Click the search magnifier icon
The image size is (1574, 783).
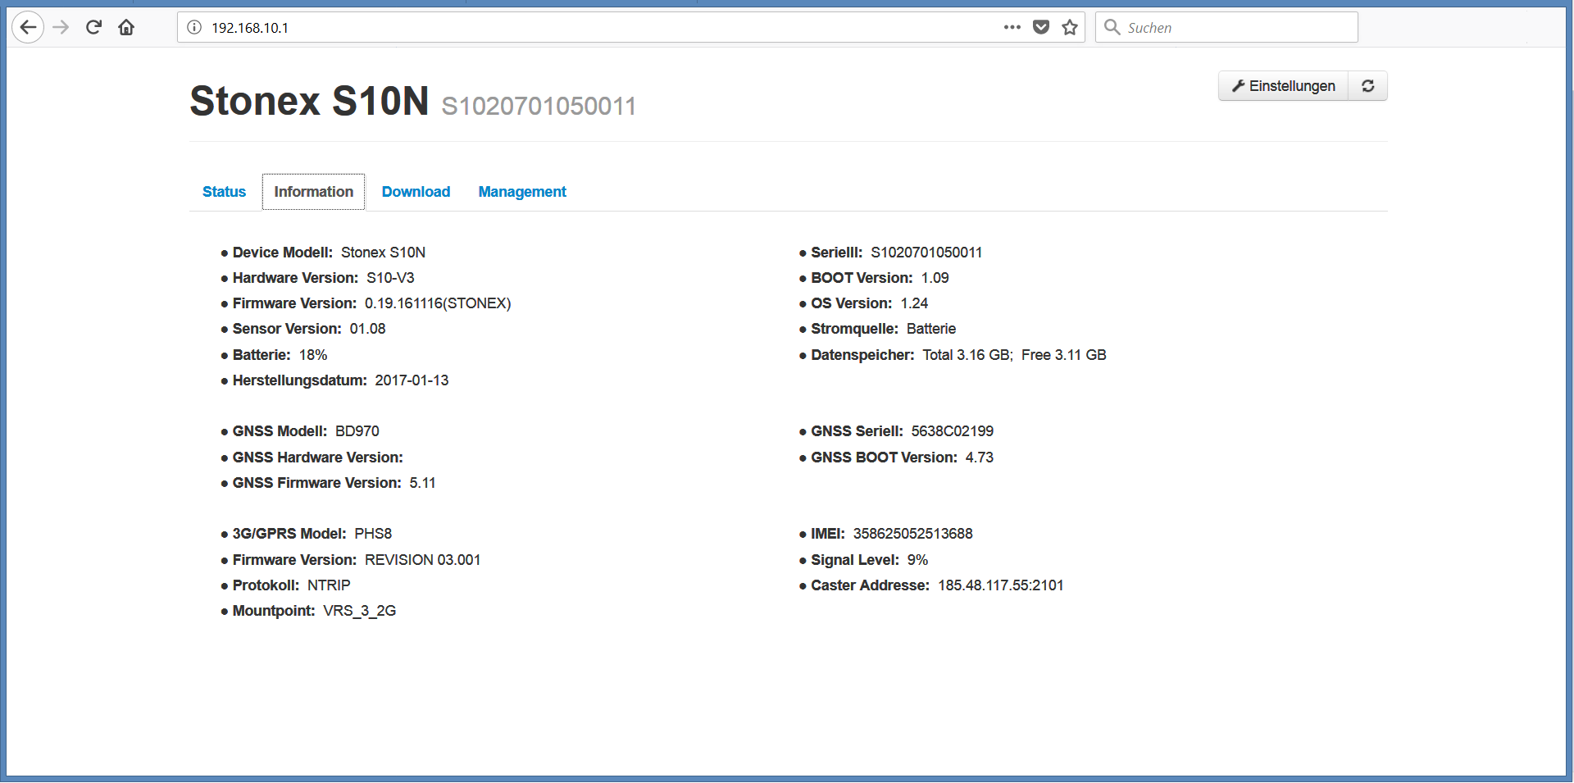point(1112,27)
